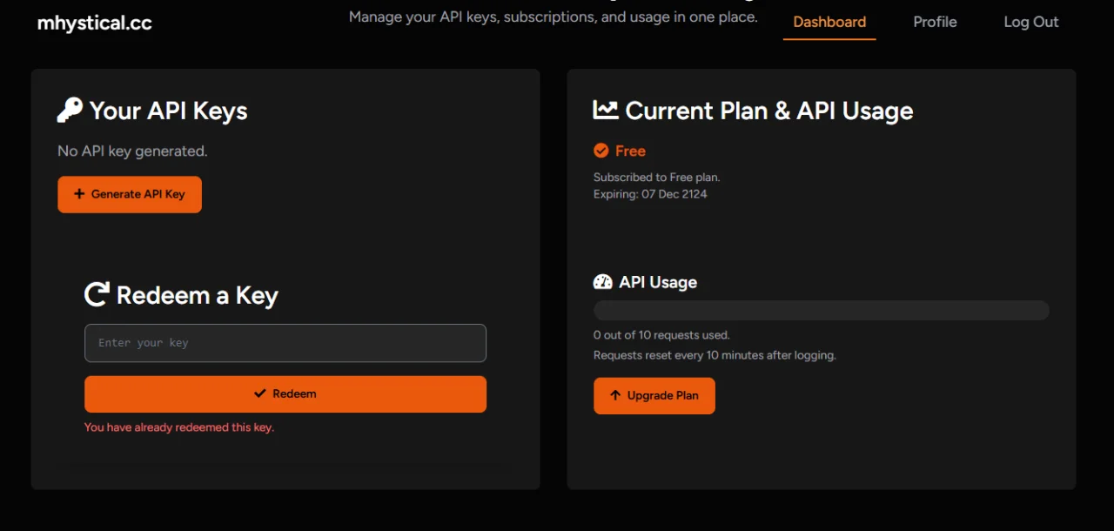Click the checkmark icon on Redeem button
Image resolution: width=1114 pixels, height=531 pixels.
[x=259, y=393]
